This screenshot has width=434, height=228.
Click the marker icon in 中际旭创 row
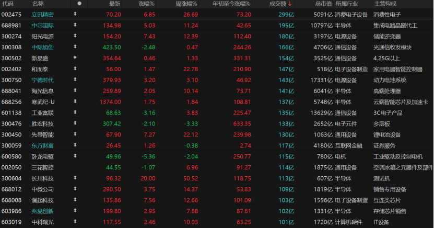(75, 47)
